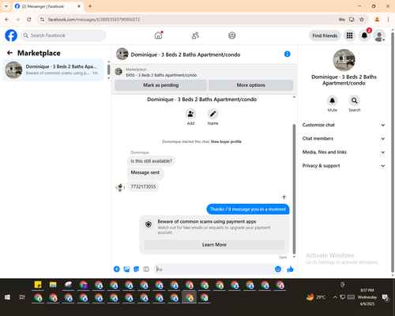Image resolution: width=395 pixels, height=316 pixels.
Task: Reload the page in Chrome
Action: tap(29, 20)
